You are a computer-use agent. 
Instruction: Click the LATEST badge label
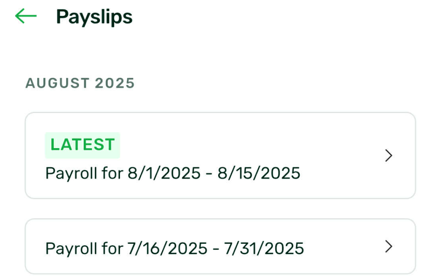(x=82, y=145)
